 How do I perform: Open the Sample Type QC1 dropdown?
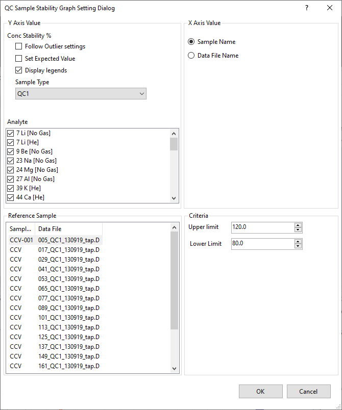point(81,94)
